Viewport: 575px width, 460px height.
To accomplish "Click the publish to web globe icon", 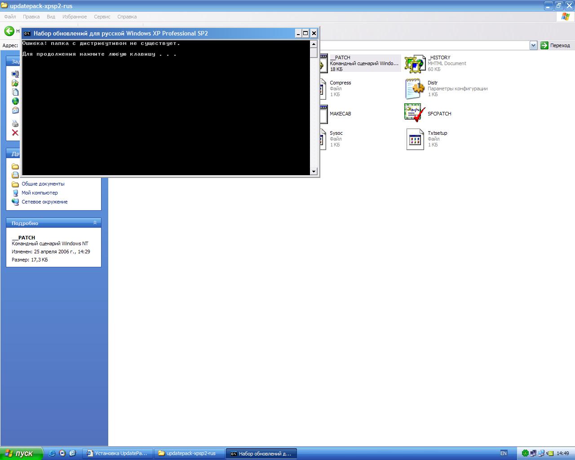I will pos(15,101).
